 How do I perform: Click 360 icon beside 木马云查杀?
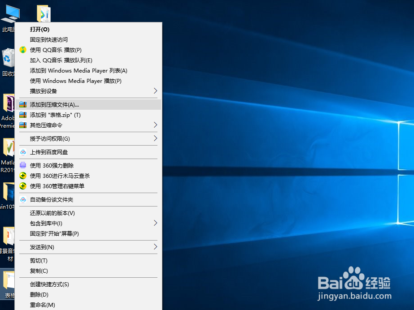click(23, 176)
